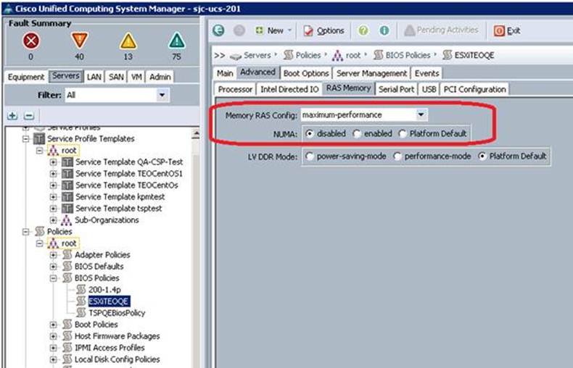This screenshot has height=368, width=573.
Task: Click the tree scrollbar up arrow
Action: coord(196,134)
